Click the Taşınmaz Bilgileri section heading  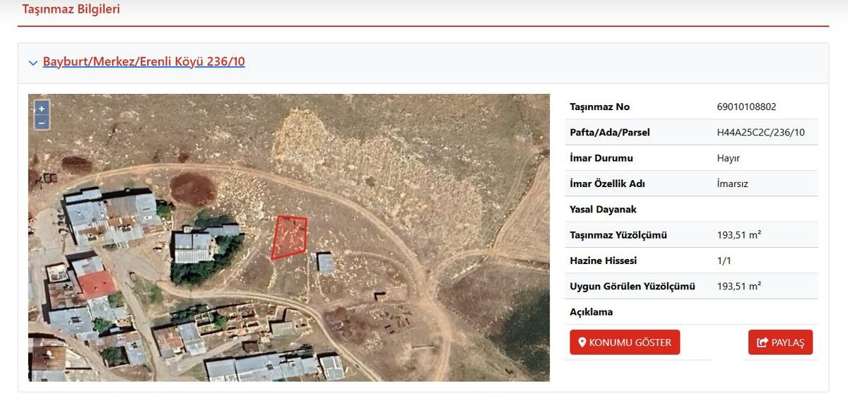point(71,9)
